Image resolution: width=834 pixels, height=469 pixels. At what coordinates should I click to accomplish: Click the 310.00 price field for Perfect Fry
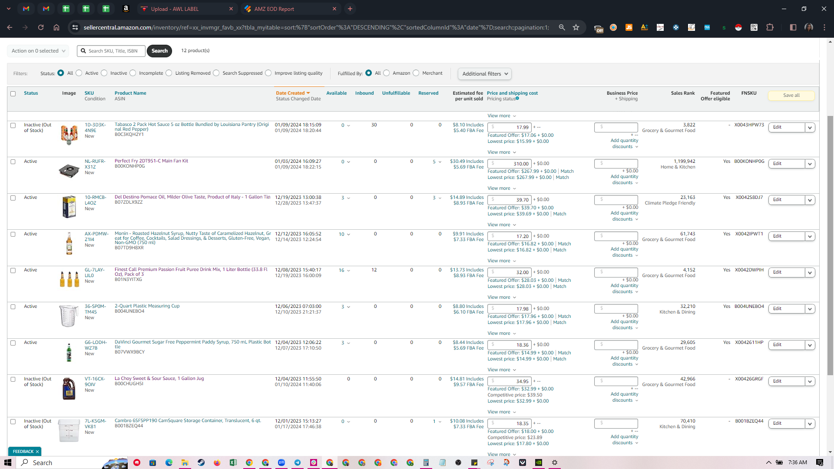pyautogui.click(x=509, y=164)
